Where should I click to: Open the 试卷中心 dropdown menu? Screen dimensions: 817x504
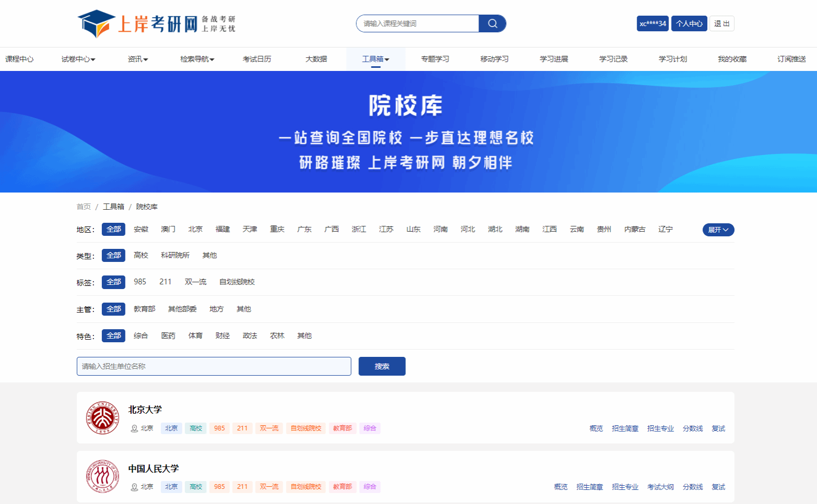point(78,59)
